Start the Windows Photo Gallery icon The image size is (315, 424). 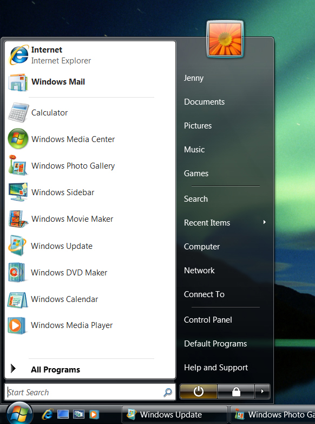pyautogui.click(x=18, y=165)
